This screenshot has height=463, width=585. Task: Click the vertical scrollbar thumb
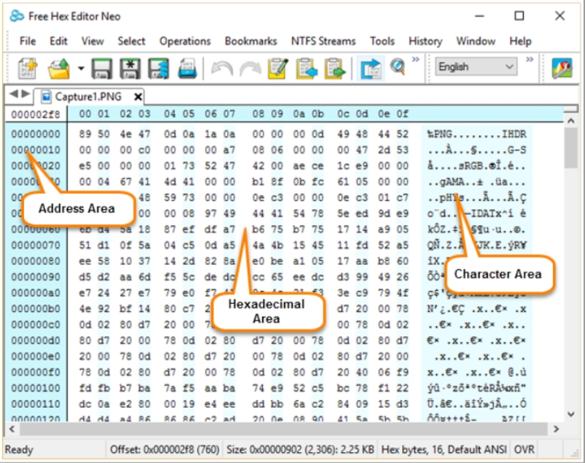(571, 148)
